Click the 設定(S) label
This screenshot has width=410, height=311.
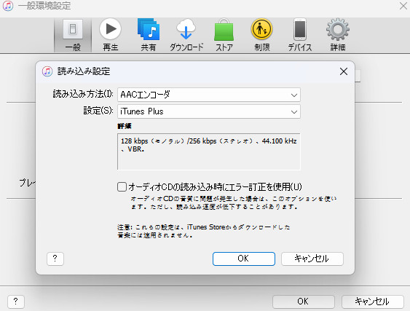pos(98,111)
